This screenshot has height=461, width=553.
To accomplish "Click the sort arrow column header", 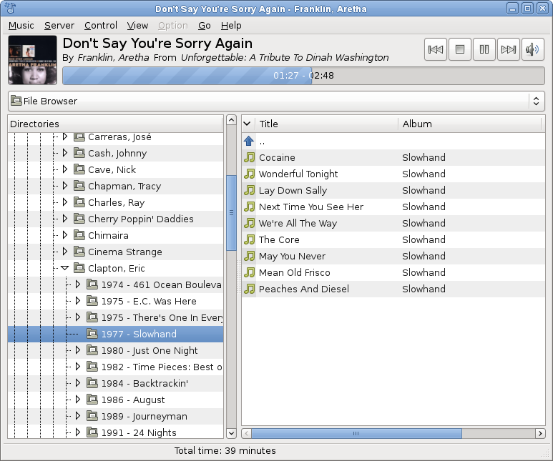I will (x=248, y=124).
